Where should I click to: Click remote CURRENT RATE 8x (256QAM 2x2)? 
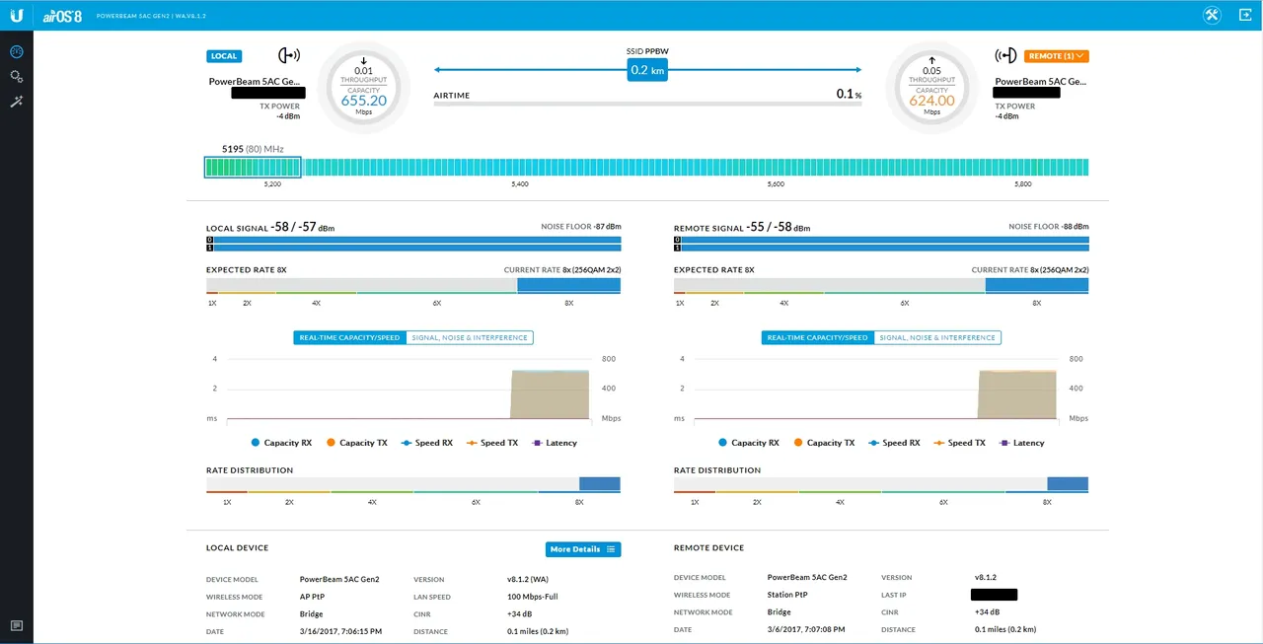click(1030, 269)
